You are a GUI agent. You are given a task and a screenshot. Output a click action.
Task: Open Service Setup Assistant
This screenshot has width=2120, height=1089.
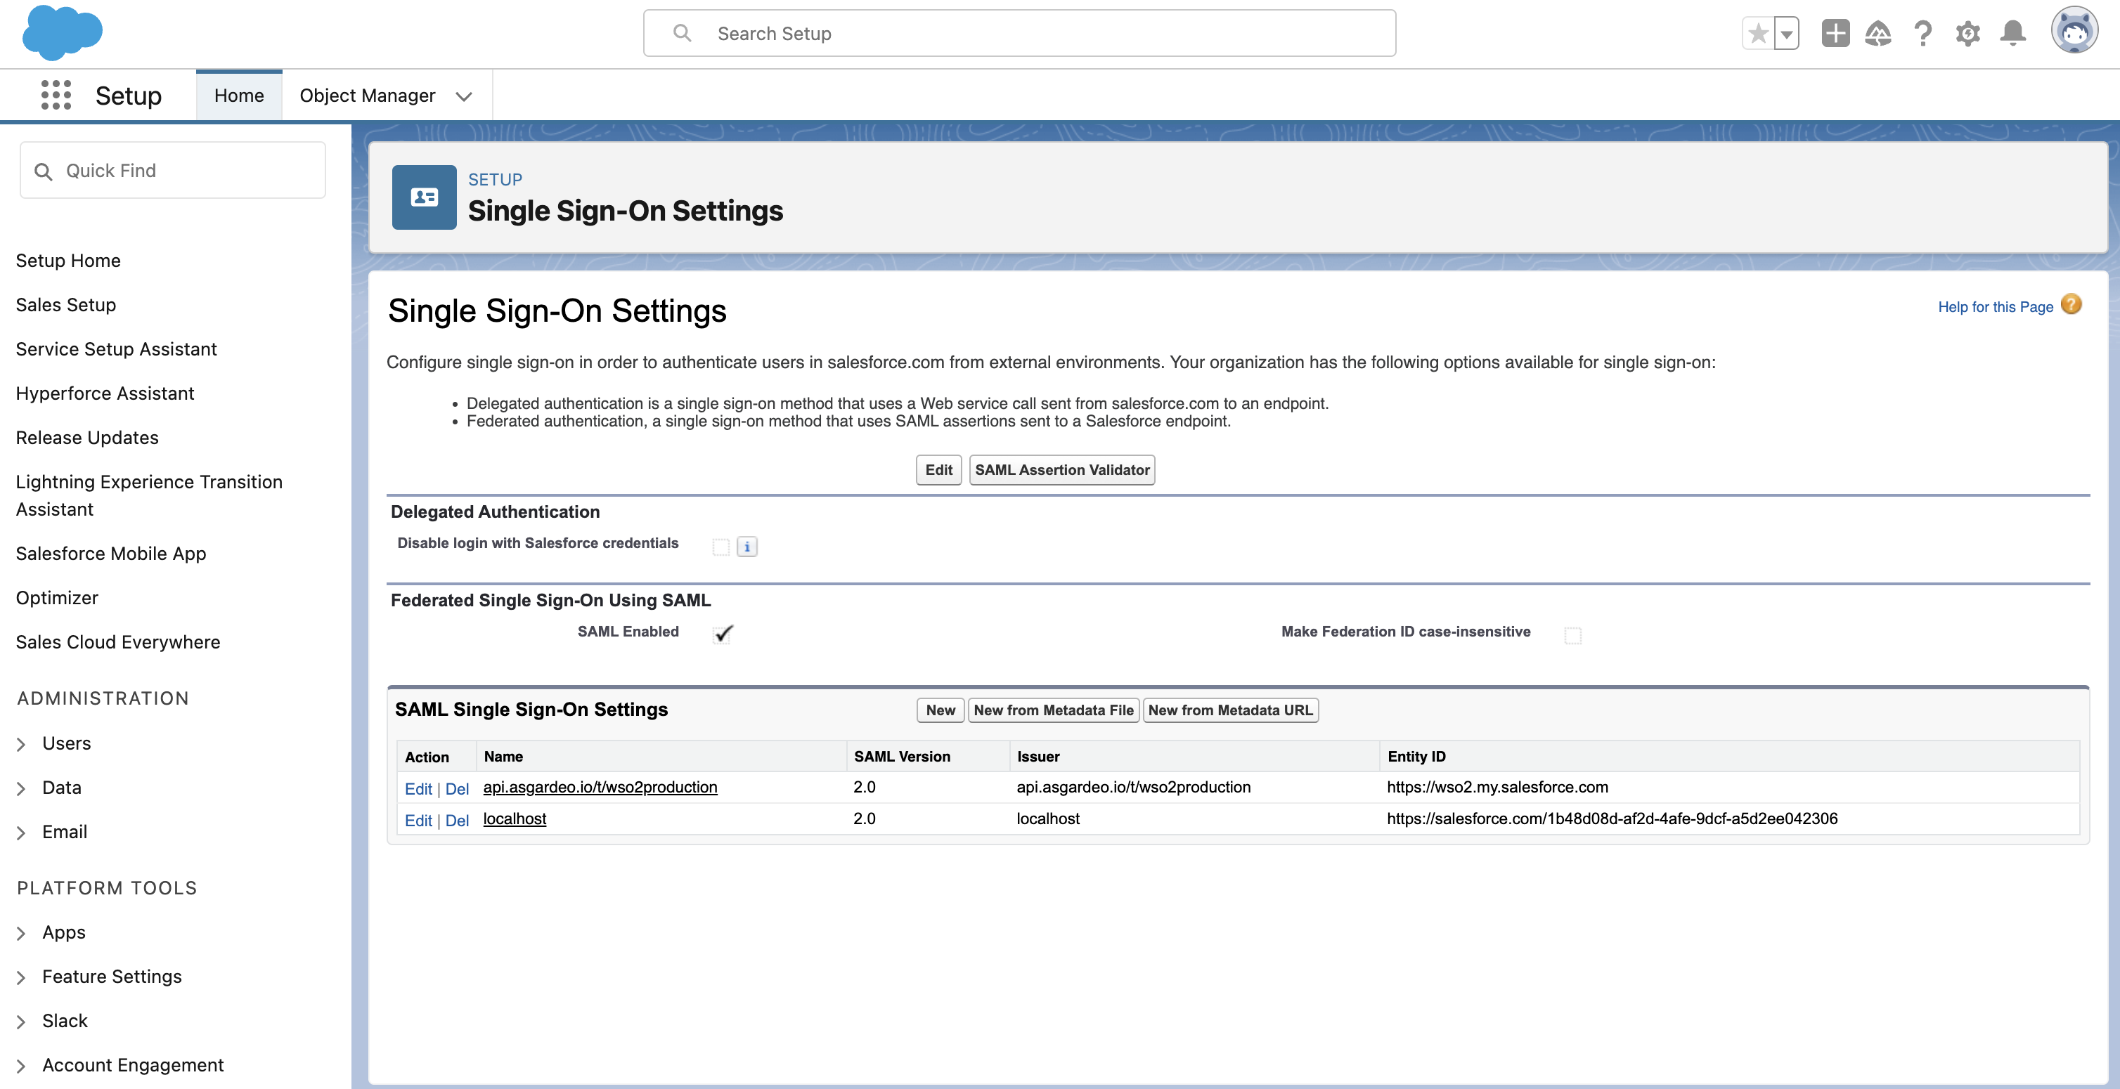pos(116,350)
